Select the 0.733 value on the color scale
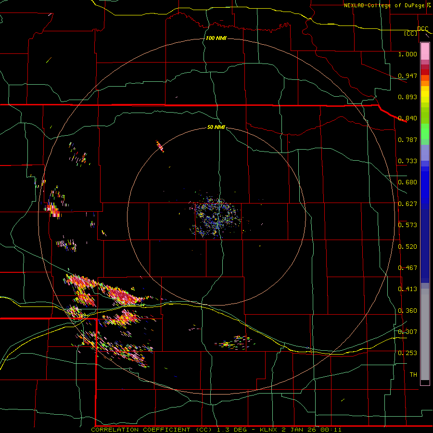 tap(408, 161)
